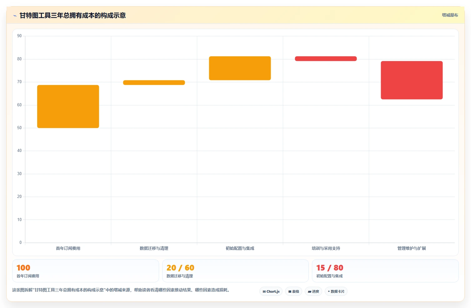Click 数据迁移与清理 label in stat card
The height and width of the screenshot is (308, 471).
click(x=180, y=276)
